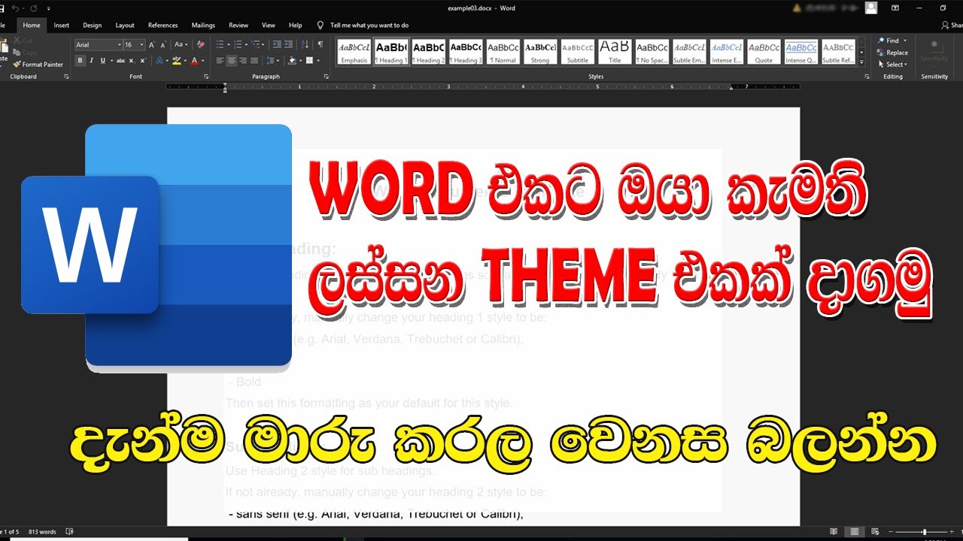Increase paragraph indent
963x541 pixels.
click(288, 44)
